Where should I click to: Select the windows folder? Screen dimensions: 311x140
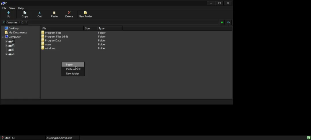tap(50, 48)
